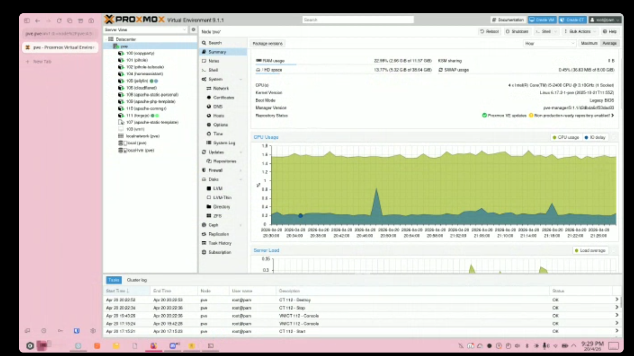Click the Create CT button
The image size is (634, 356).
[x=572, y=20]
